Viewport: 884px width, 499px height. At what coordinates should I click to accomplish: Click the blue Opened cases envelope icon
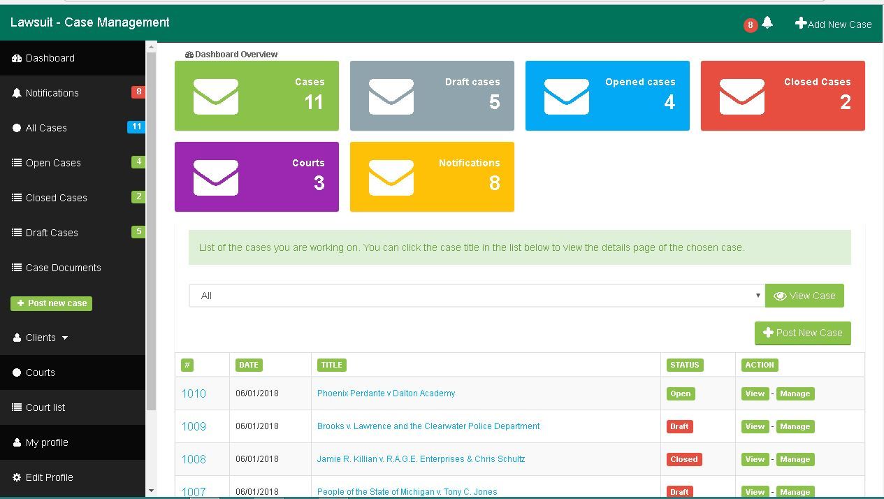(566, 96)
